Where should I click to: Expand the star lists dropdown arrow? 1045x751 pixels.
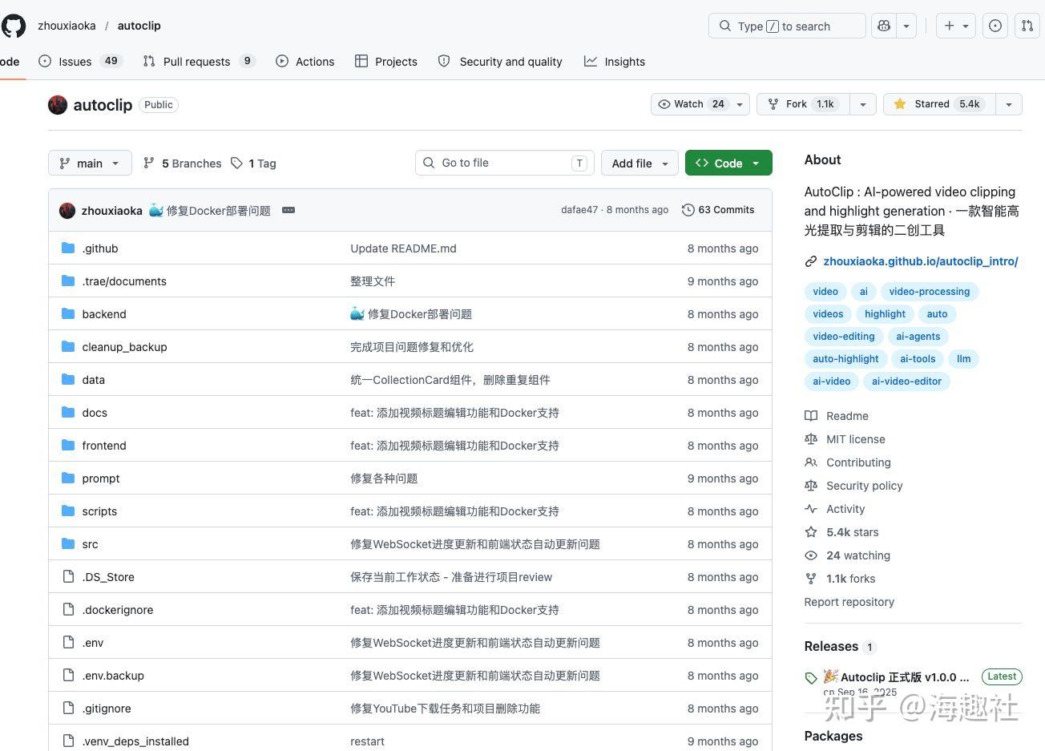click(x=1009, y=104)
